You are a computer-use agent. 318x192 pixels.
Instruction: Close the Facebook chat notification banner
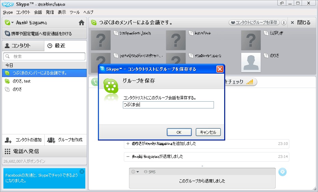click(82, 172)
